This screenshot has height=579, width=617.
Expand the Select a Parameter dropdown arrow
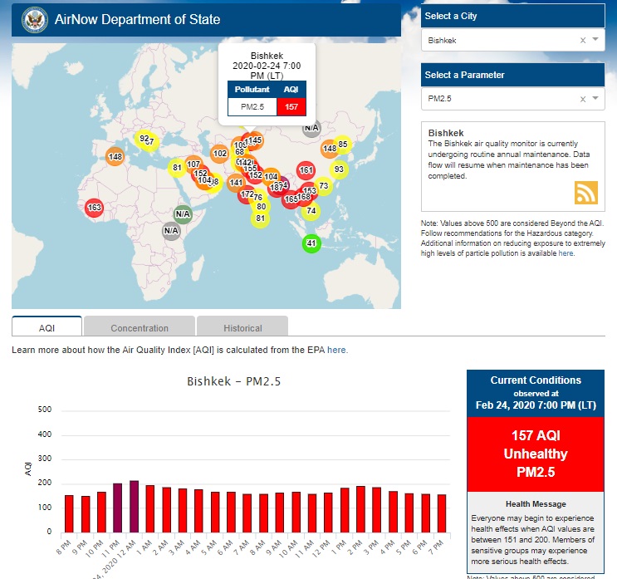pos(595,99)
